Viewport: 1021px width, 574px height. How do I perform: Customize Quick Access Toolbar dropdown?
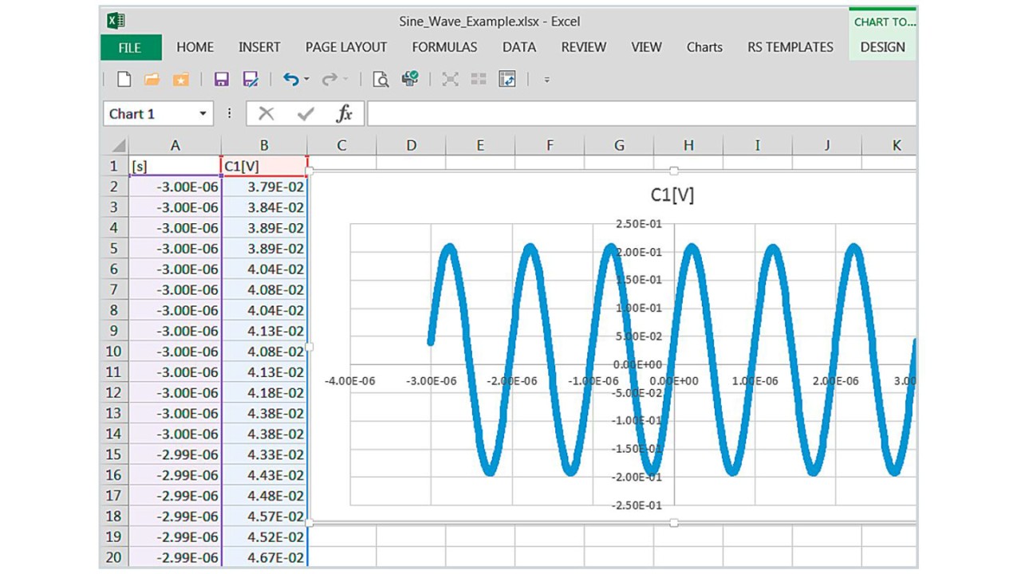point(547,80)
